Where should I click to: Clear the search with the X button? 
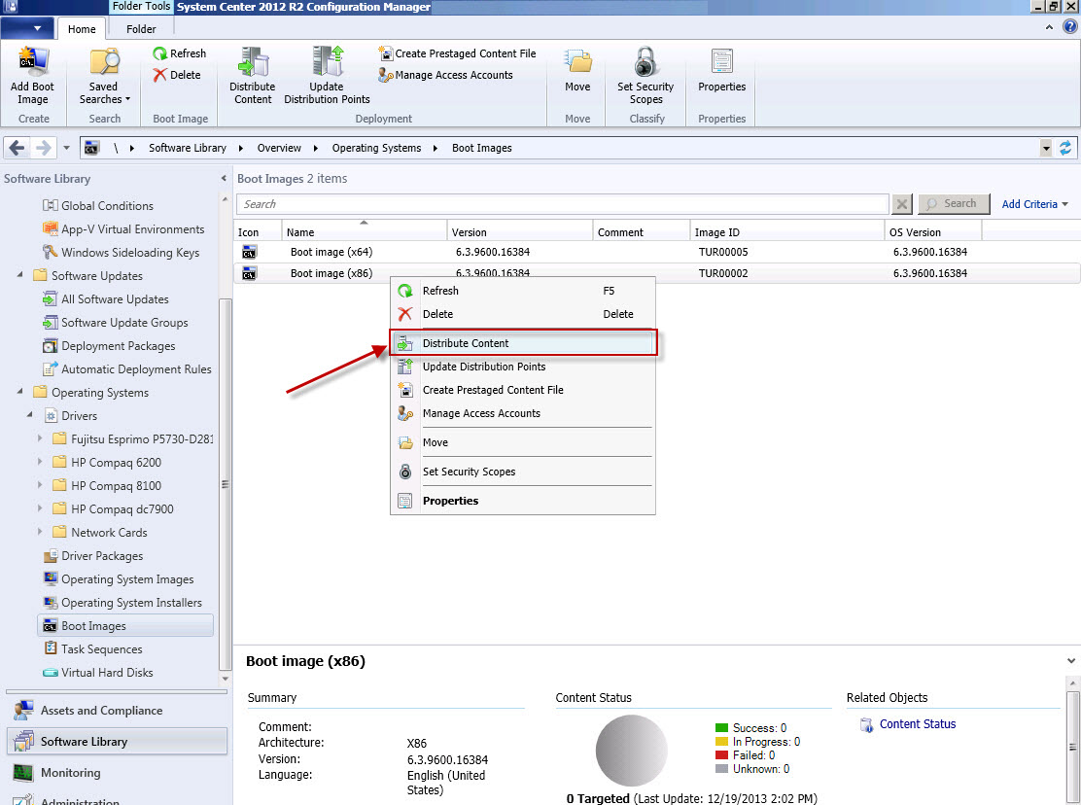pos(902,204)
